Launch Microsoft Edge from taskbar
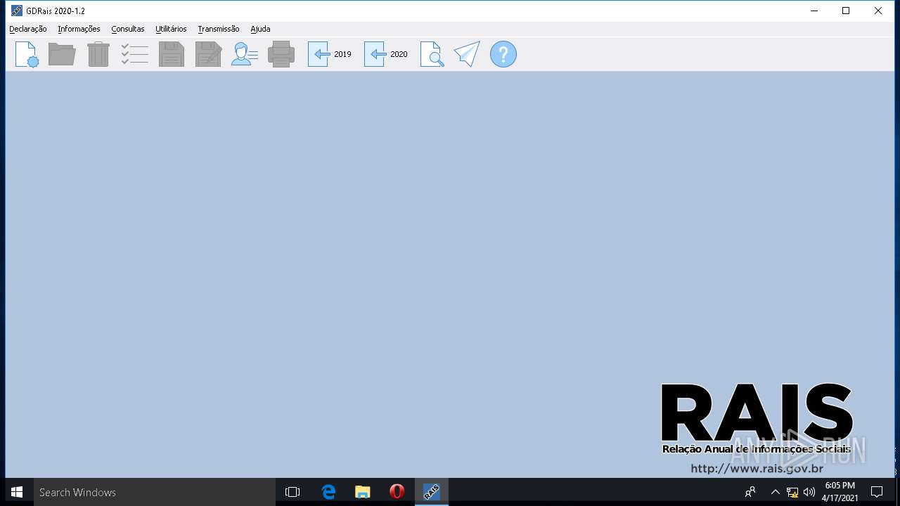900x506 pixels. (328, 492)
